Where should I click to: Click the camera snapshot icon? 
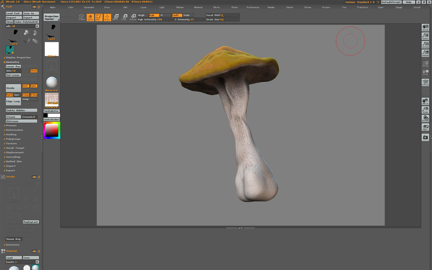(x=425, y=137)
